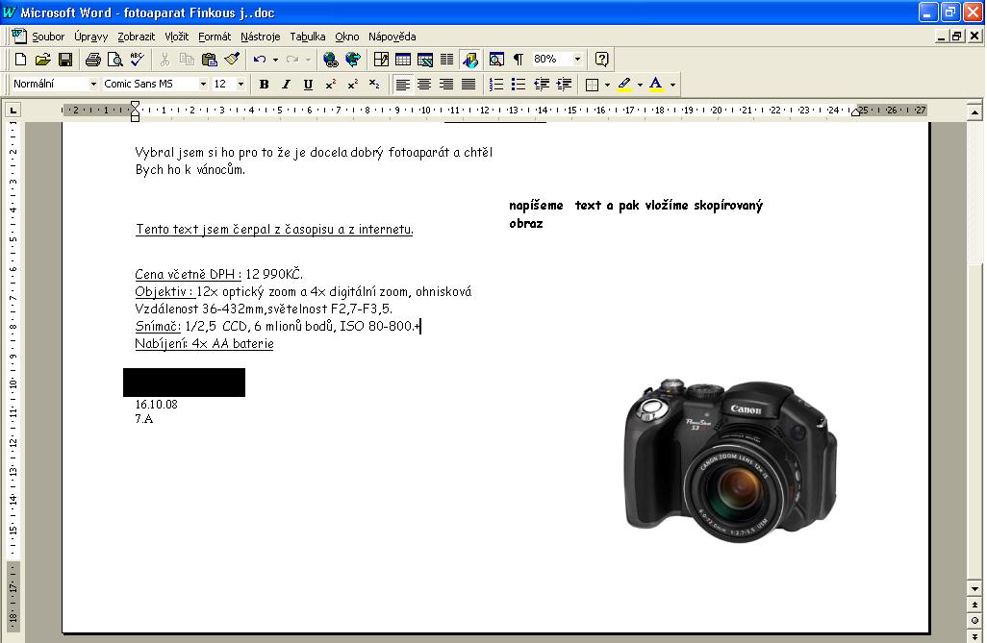987x643 pixels.
Task: Click the align center button
Action: [424, 85]
